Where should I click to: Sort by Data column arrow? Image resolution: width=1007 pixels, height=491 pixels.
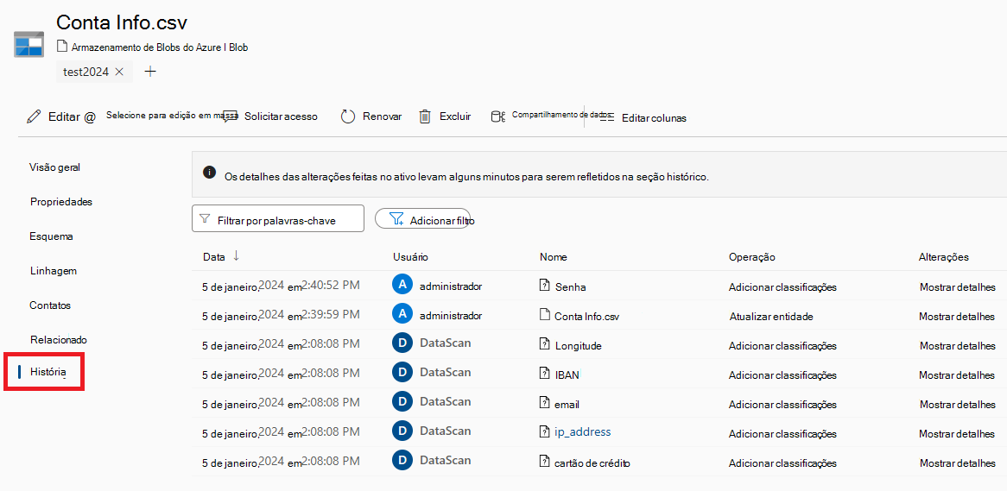pyautogui.click(x=237, y=256)
